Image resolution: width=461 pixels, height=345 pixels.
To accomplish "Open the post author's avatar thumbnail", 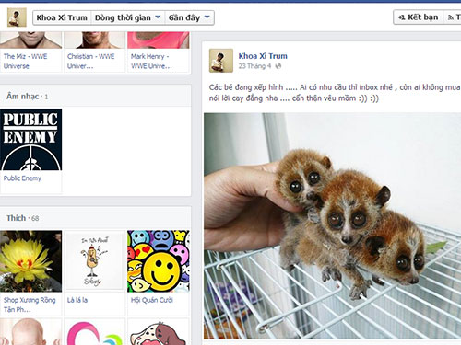I will (221, 61).
